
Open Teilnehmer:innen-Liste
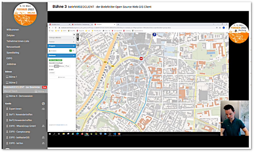(18, 41)
